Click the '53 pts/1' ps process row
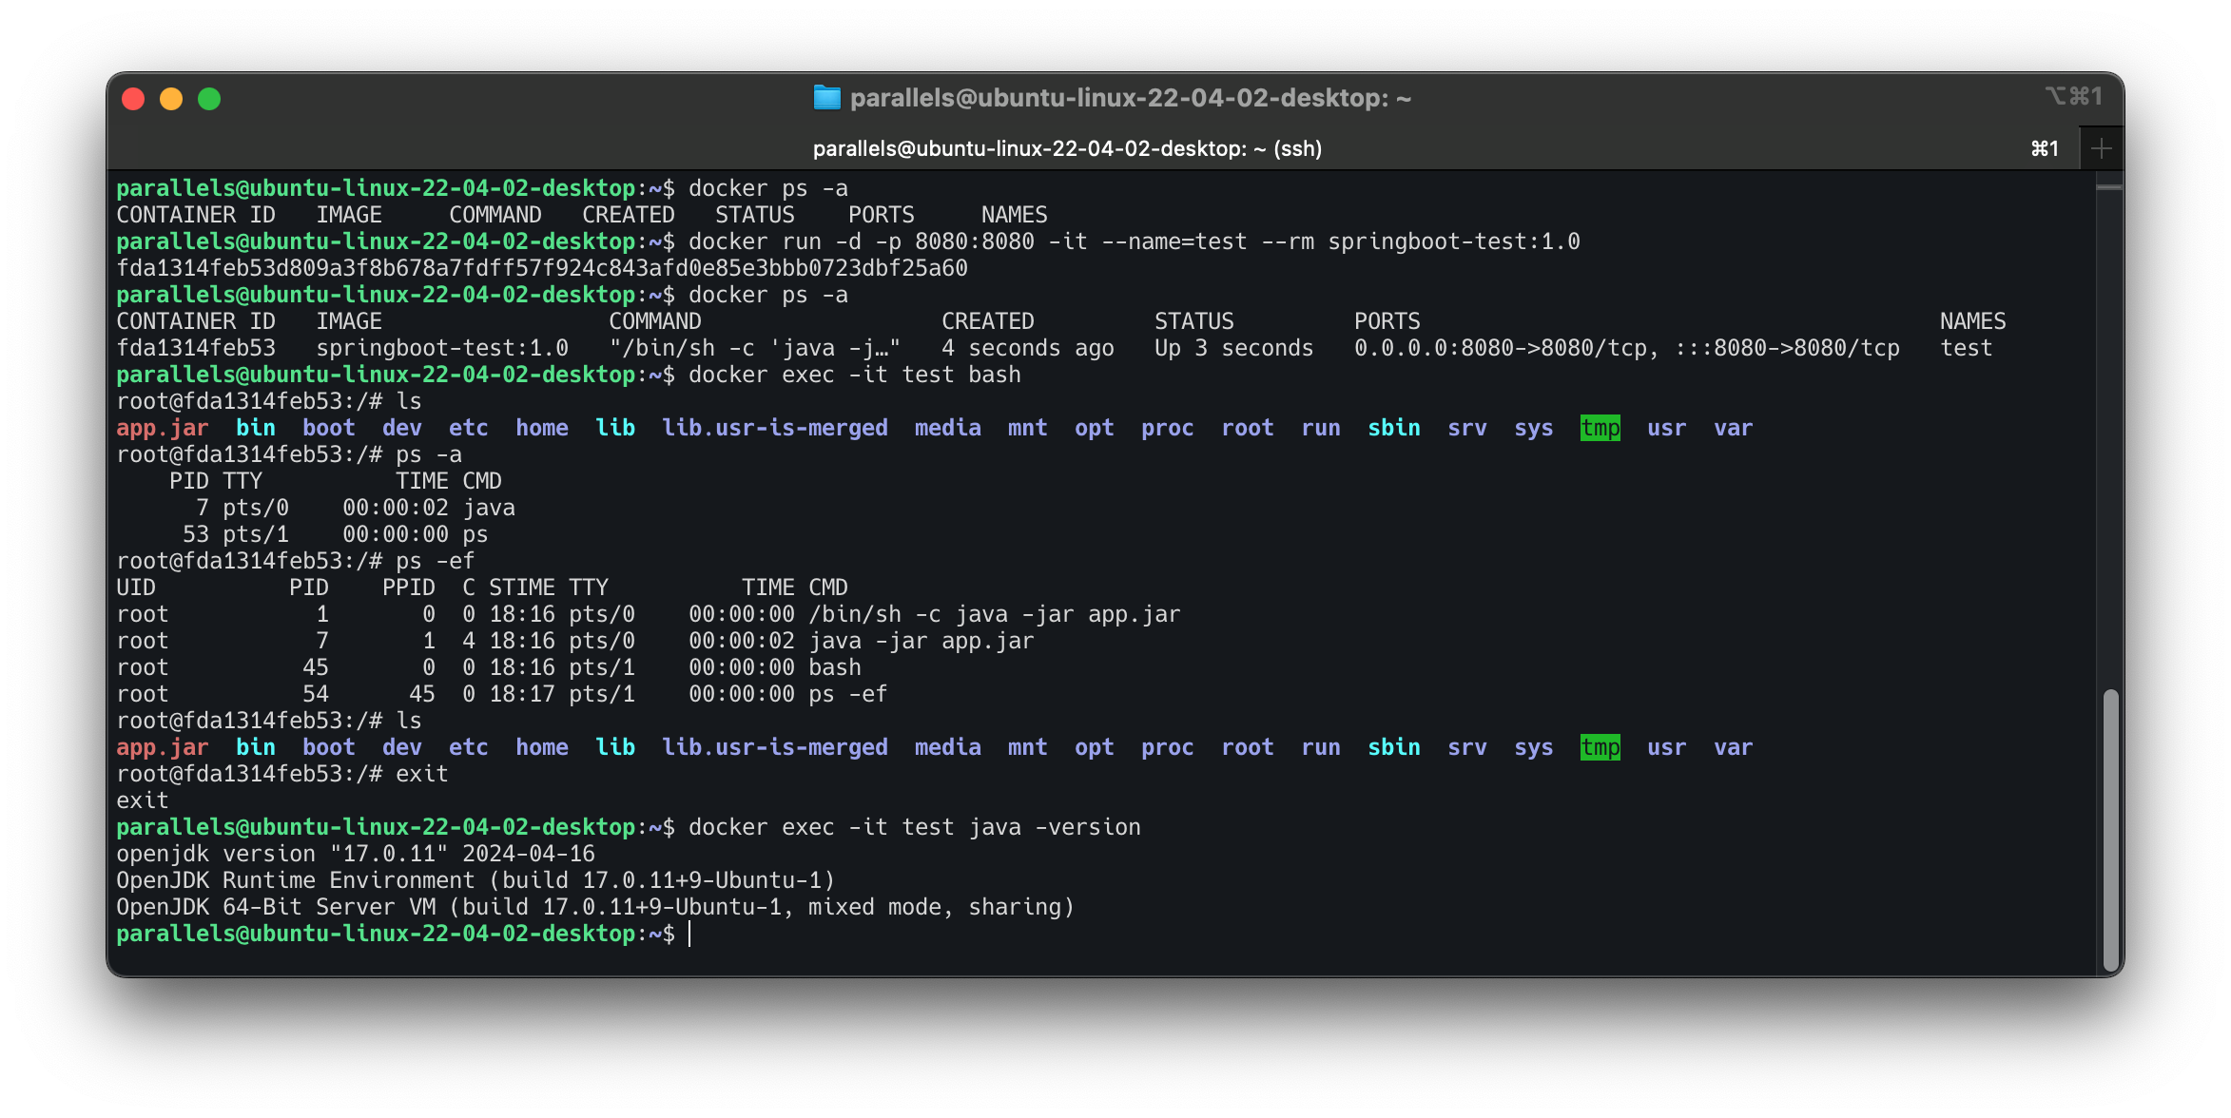The width and height of the screenshot is (2231, 1118). point(335,534)
